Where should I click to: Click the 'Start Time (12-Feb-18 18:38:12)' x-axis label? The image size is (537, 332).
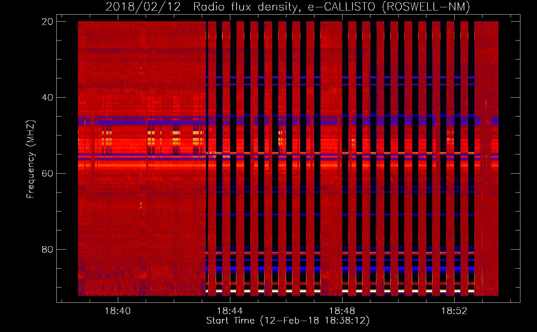[x=288, y=321]
